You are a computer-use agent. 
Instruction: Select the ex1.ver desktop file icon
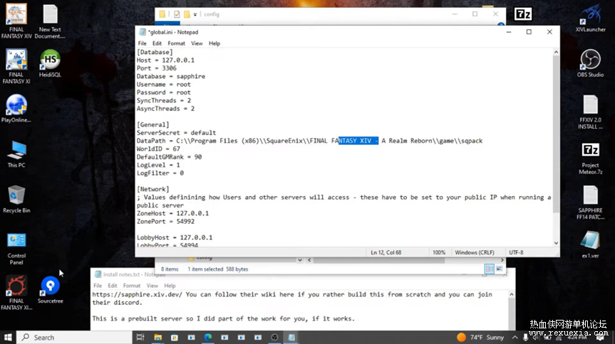[x=590, y=244]
